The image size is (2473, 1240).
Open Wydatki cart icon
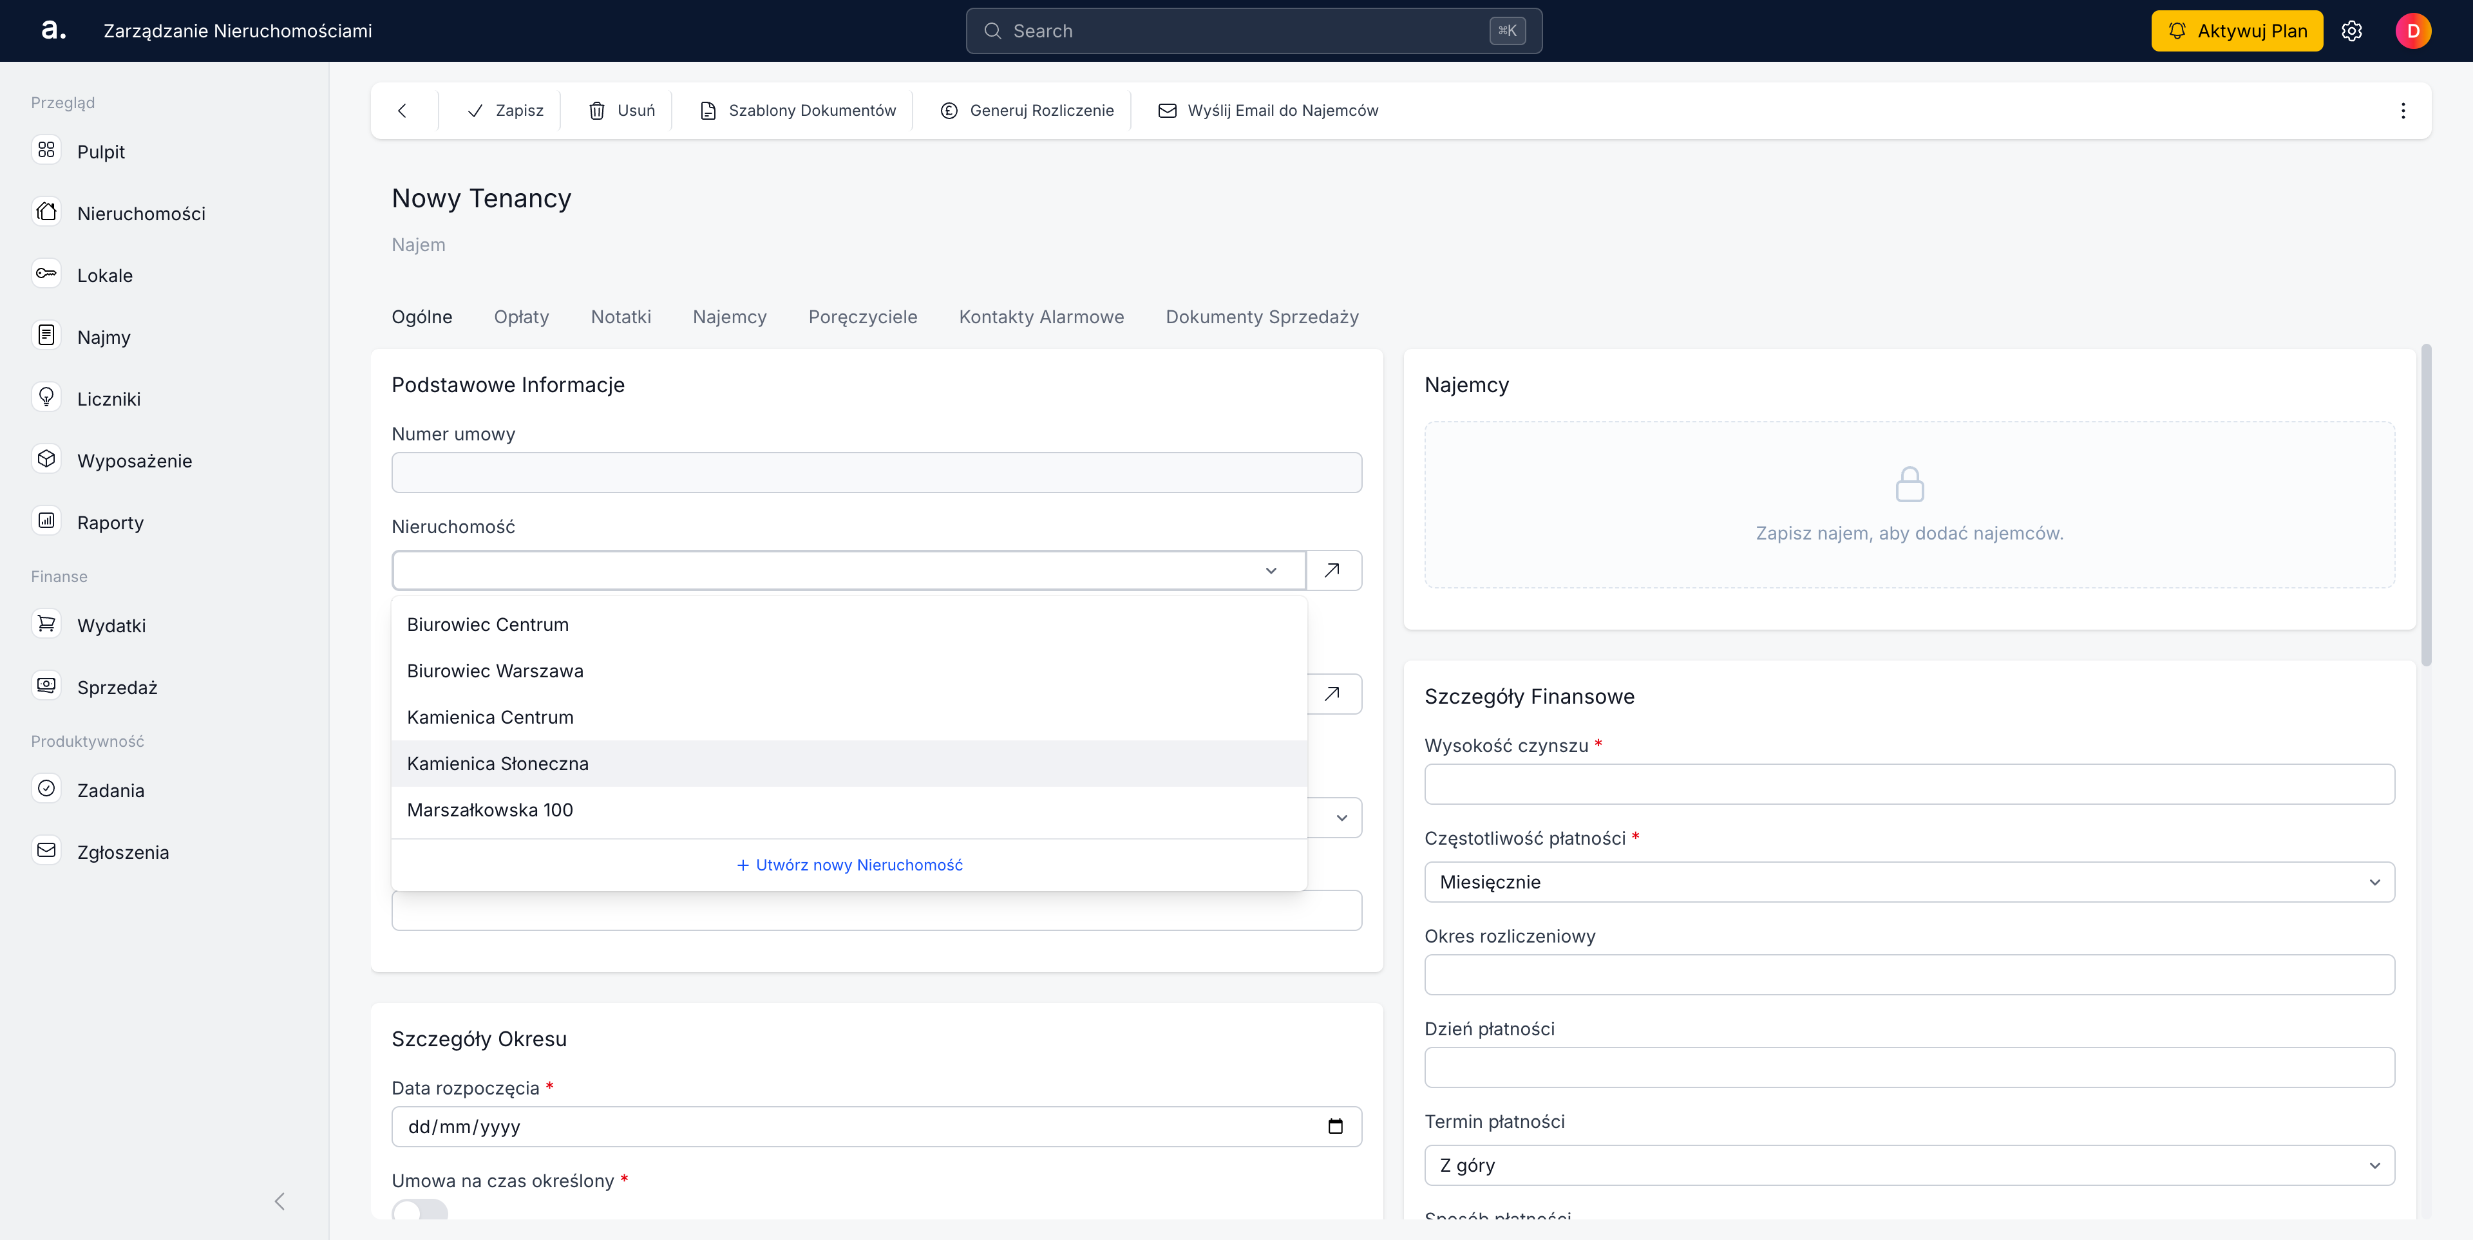46,625
